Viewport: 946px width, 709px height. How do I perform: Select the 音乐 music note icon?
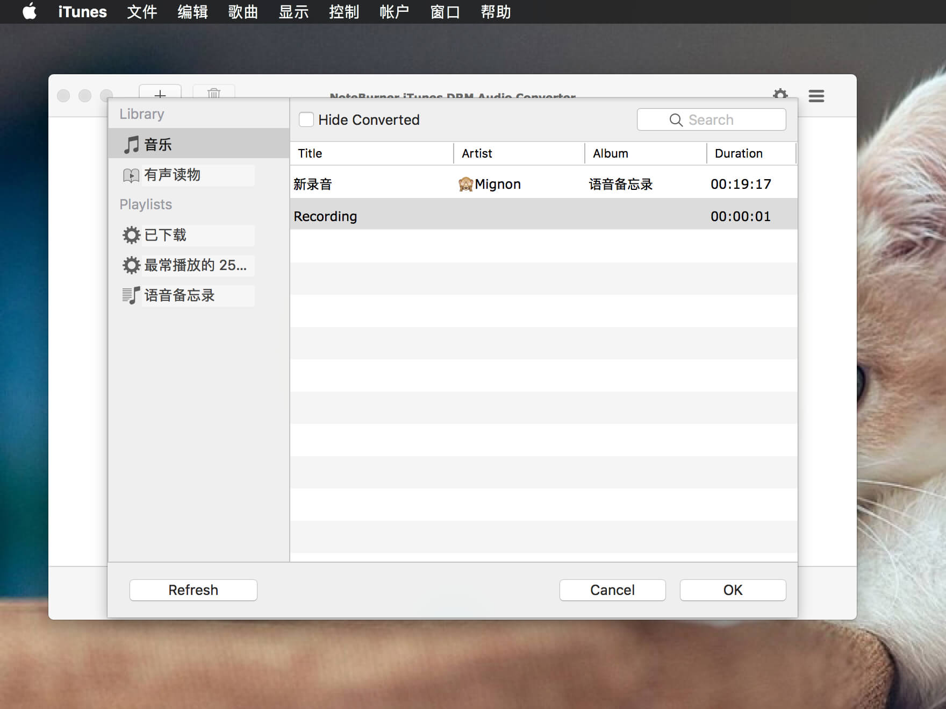[x=131, y=144]
